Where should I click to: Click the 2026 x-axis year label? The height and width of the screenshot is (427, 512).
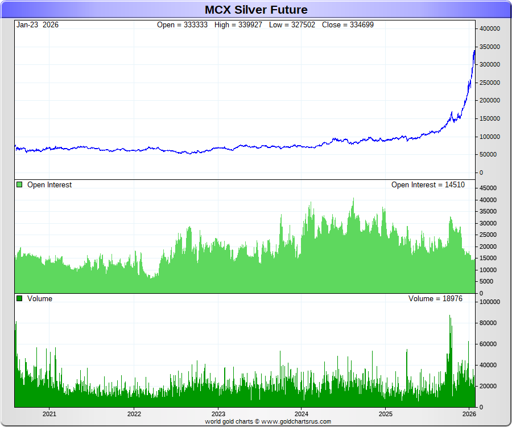[x=469, y=414]
